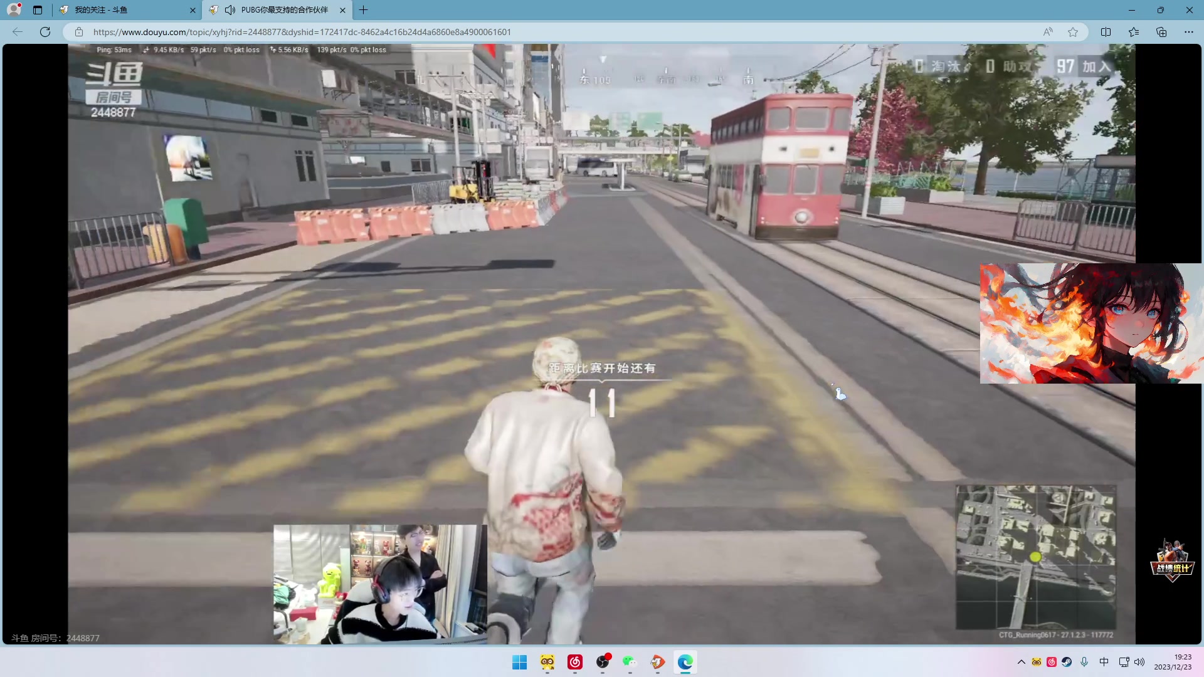The image size is (1204, 677).
Task: Restore down the browser window
Action: click(1161, 10)
